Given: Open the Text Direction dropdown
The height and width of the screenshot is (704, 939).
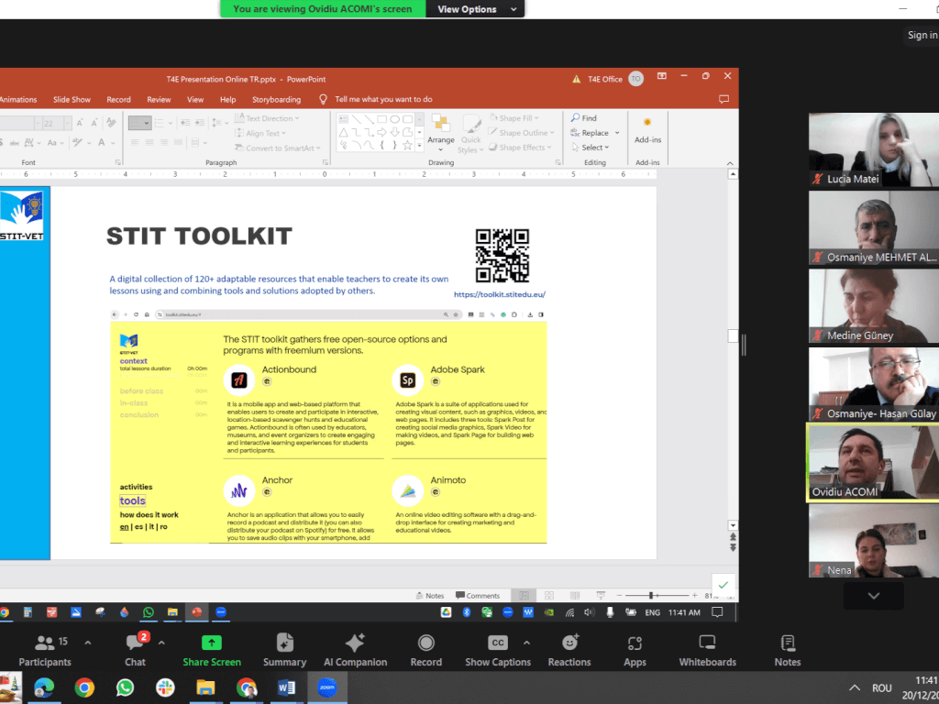Looking at the screenshot, I should coord(267,118).
